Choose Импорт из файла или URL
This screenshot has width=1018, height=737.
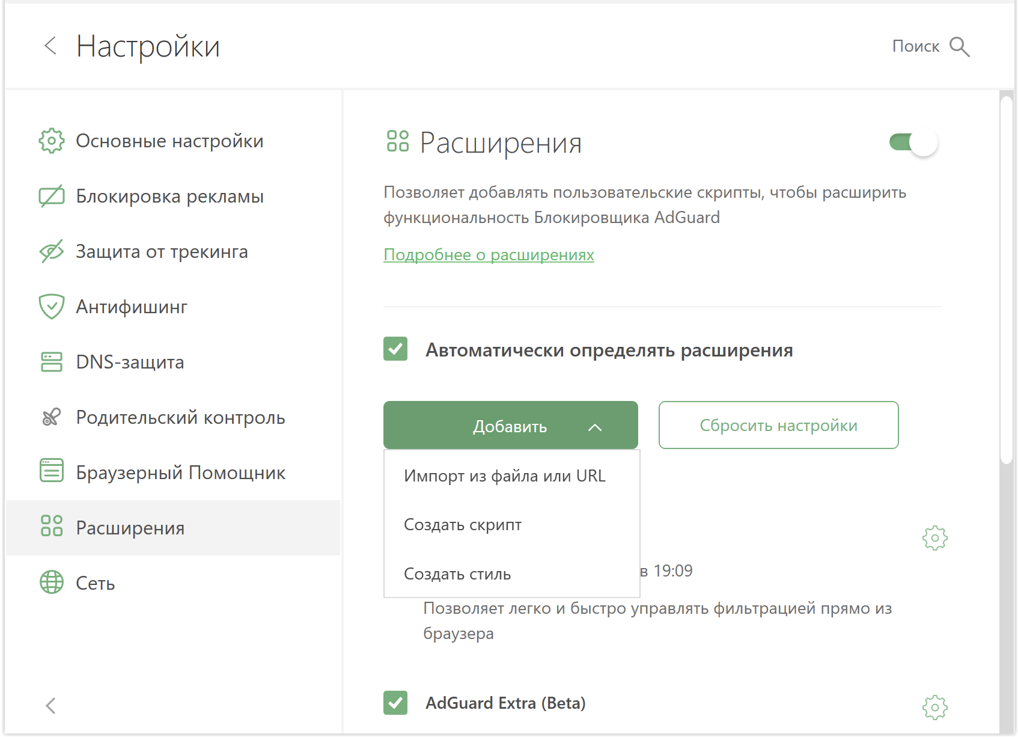click(x=511, y=476)
